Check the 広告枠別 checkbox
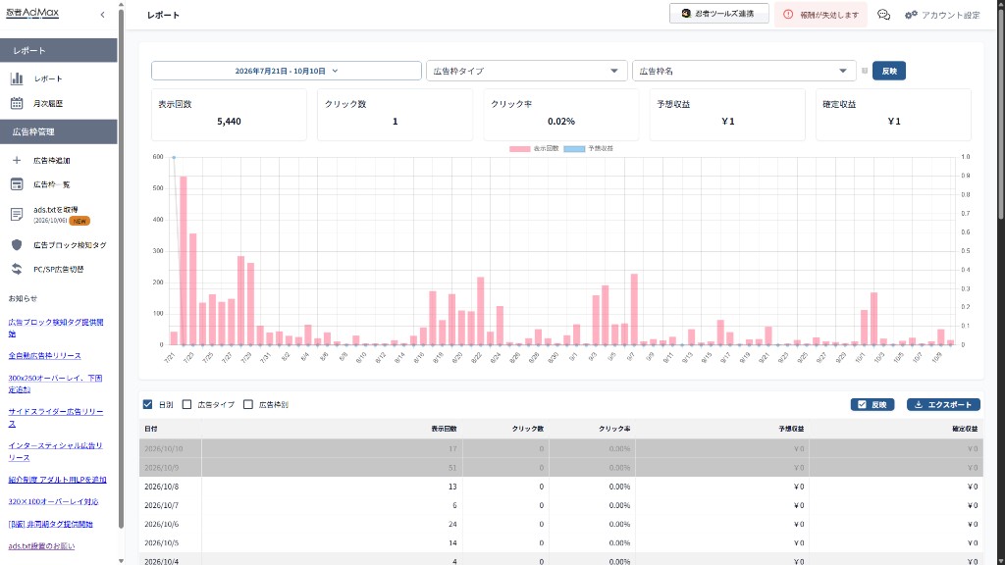The width and height of the screenshot is (1005, 565). click(x=248, y=405)
